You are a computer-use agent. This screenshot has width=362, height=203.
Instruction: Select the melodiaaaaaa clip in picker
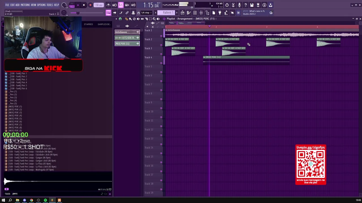click(x=127, y=32)
